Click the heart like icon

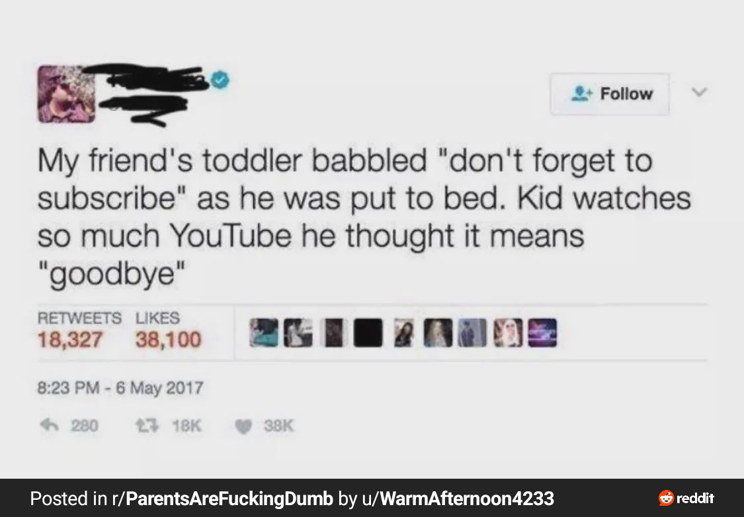click(x=243, y=427)
